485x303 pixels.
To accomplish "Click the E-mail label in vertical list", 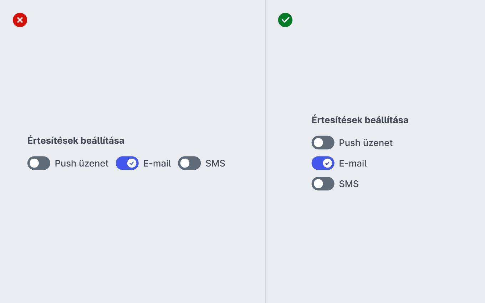I will (x=353, y=163).
